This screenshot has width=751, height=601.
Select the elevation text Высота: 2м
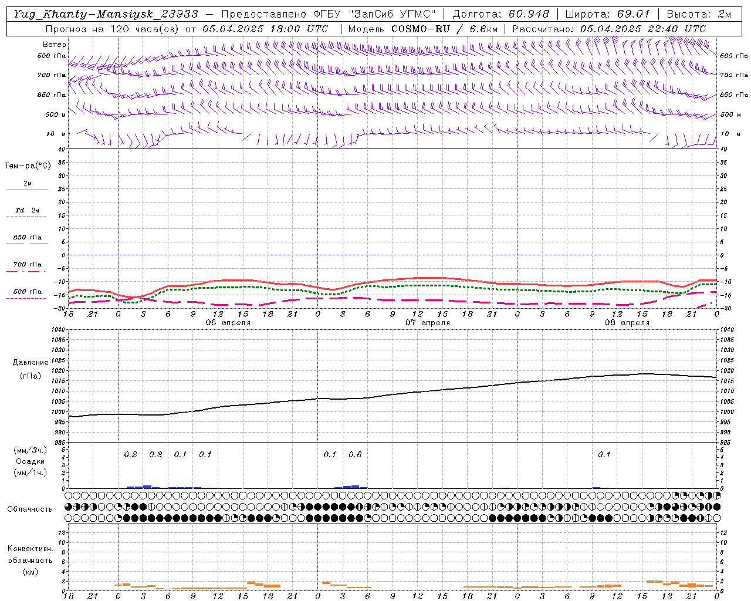698,13
